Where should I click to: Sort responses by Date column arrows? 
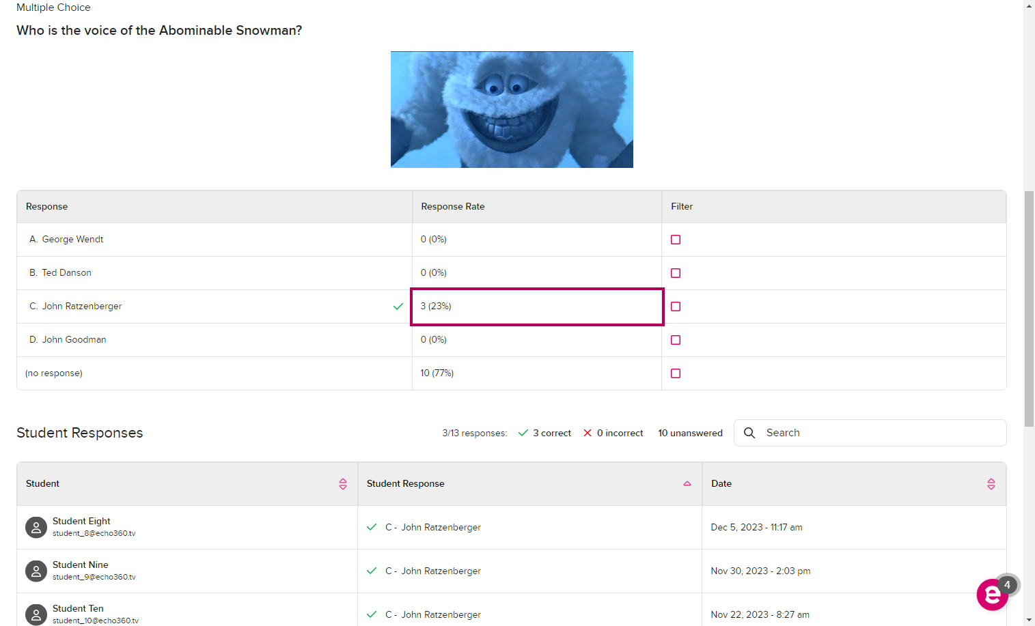coord(991,484)
